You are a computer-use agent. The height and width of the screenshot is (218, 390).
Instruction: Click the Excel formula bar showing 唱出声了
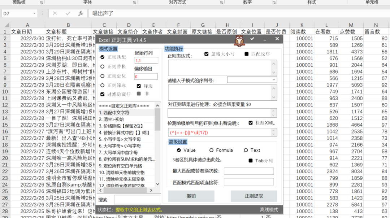pos(239,13)
